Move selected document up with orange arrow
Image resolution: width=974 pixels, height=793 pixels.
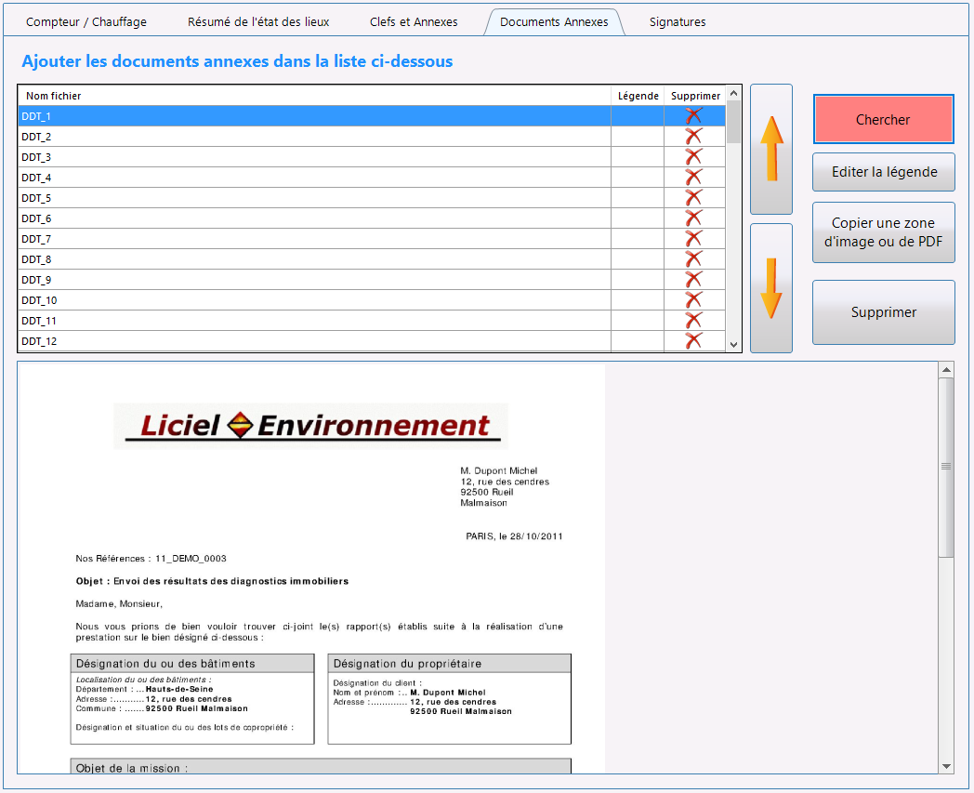tap(770, 149)
